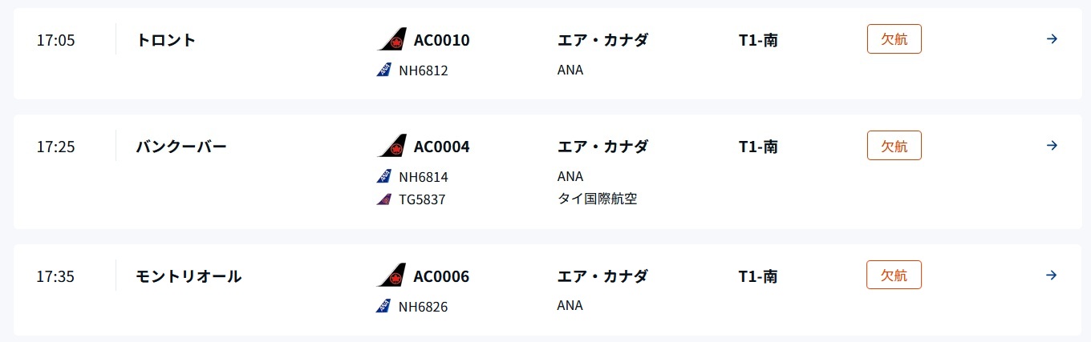Click ANA tail icon next to NH6812

[x=383, y=70]
